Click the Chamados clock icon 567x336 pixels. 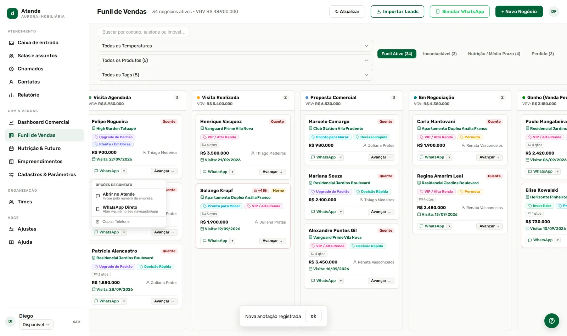pyautogui.click(x=11, y=69)
